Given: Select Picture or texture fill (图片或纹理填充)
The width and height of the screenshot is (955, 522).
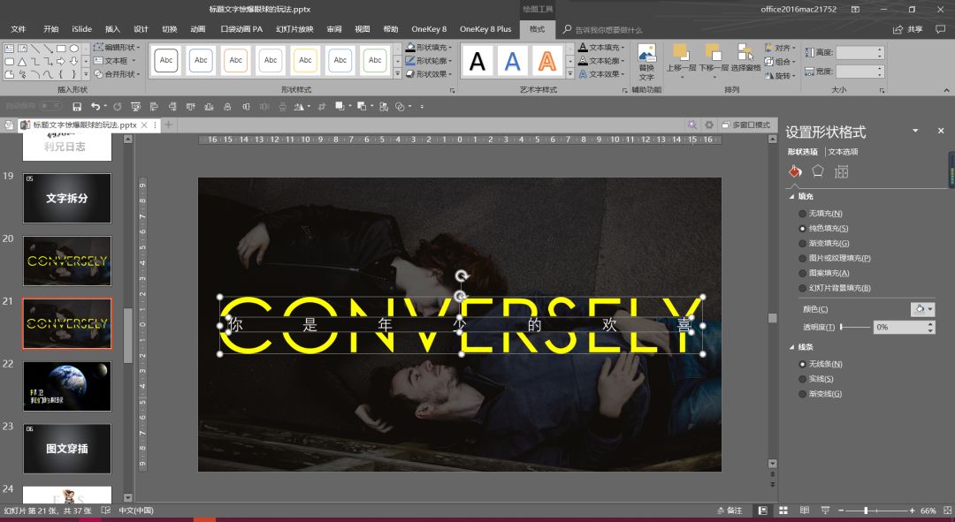Looking at the screenshot, I should (802, 258).
